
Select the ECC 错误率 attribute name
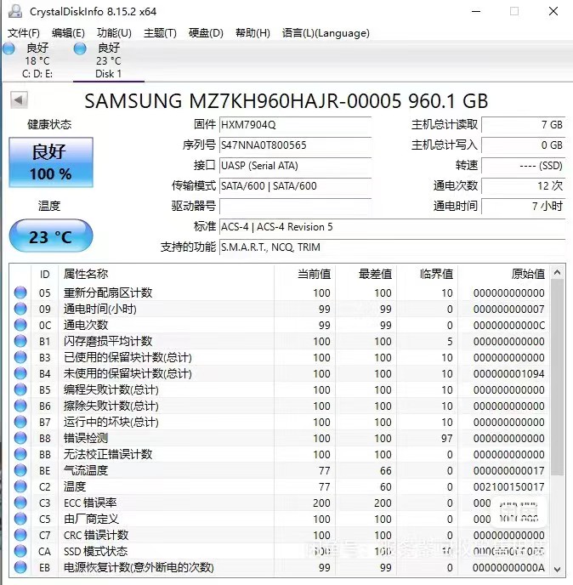[90, 503]
